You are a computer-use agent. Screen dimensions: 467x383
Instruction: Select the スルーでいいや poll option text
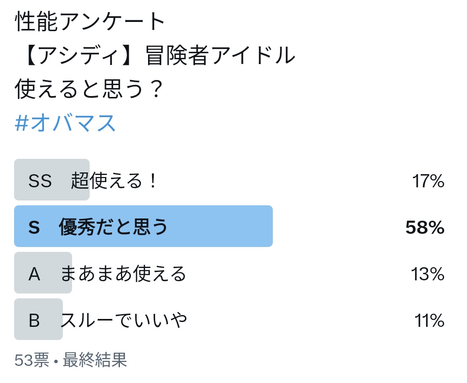point(124,320)
